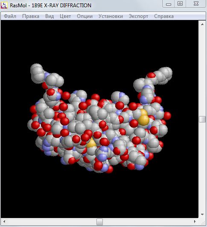
Task: Open the Установки menu
Action: point(111,16)
